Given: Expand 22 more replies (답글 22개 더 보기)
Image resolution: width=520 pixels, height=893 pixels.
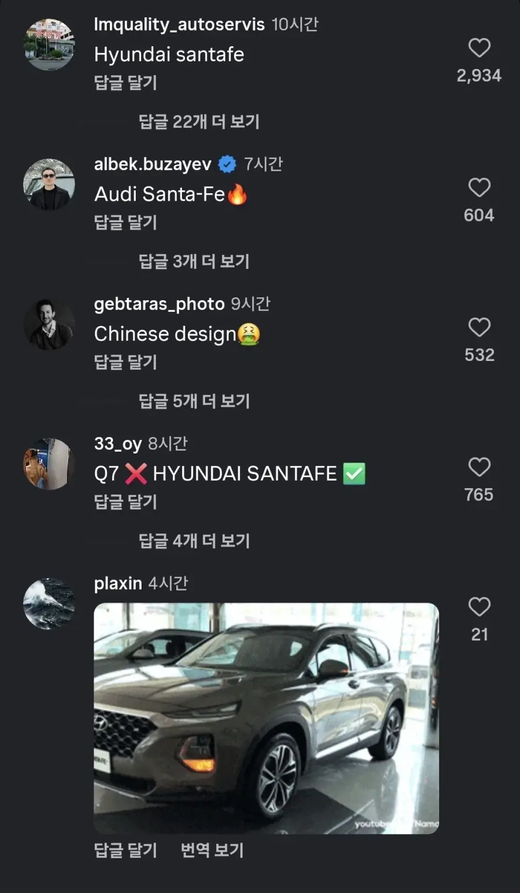Looking at the screenshot, I should click(x=199, y=121).
